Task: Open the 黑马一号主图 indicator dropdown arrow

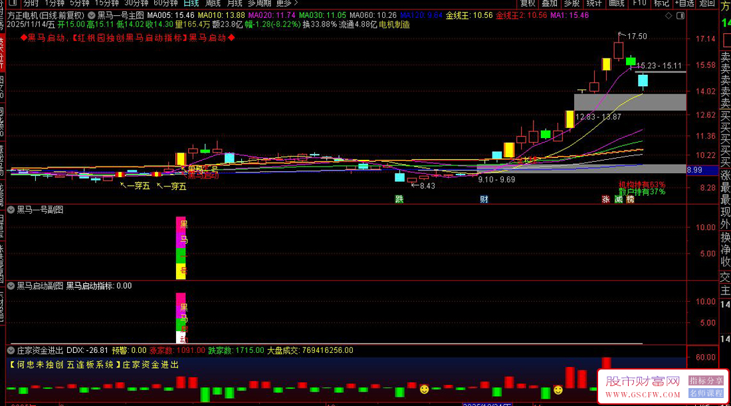Action: [x=92, y=15]
